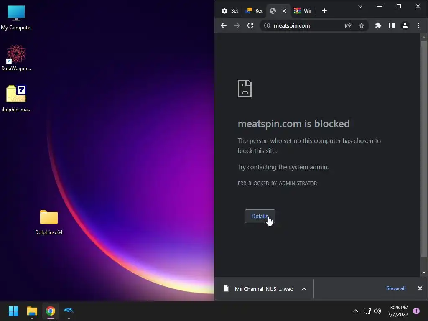Open site information icon in address bar
Image resolution: width=428 pixels, height=321 pixels.
click(x=267, y=25)
